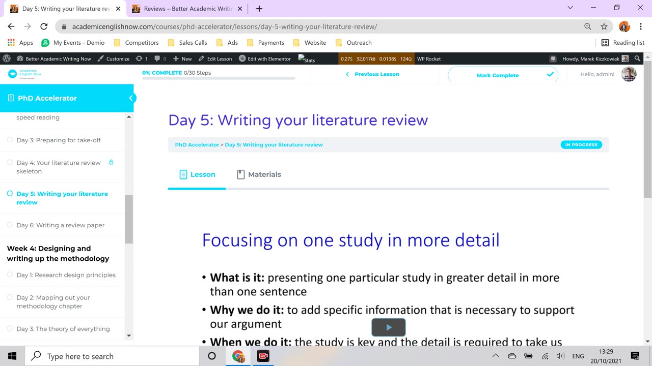This screenshot has width=652, height=366.
Task: Switch to the Materials tab
Action: 259,174
